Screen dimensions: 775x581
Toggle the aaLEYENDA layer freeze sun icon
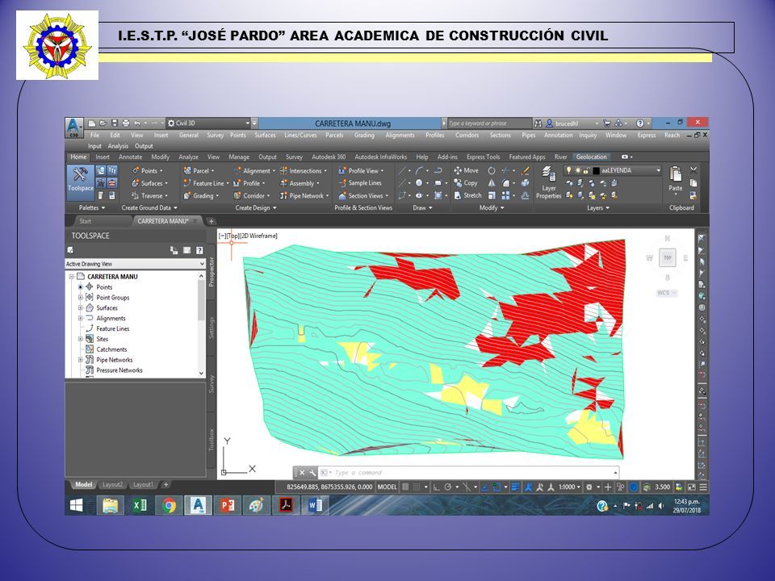pyautogui.click(x=577, y=170)
